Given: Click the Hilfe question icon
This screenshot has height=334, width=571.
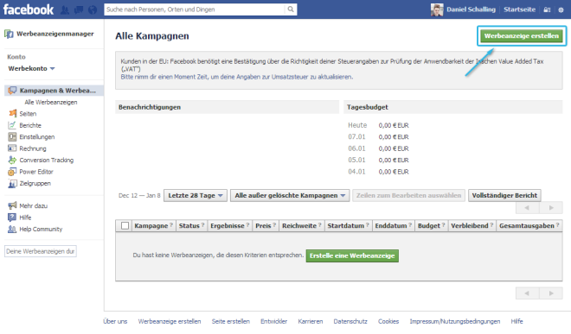Looking at the screenshot, I should (x=12, y=217).
